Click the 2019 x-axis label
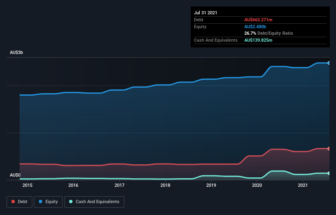Viewport: 336px width, 215px height. pyautogui.click(x=211, y=185)
